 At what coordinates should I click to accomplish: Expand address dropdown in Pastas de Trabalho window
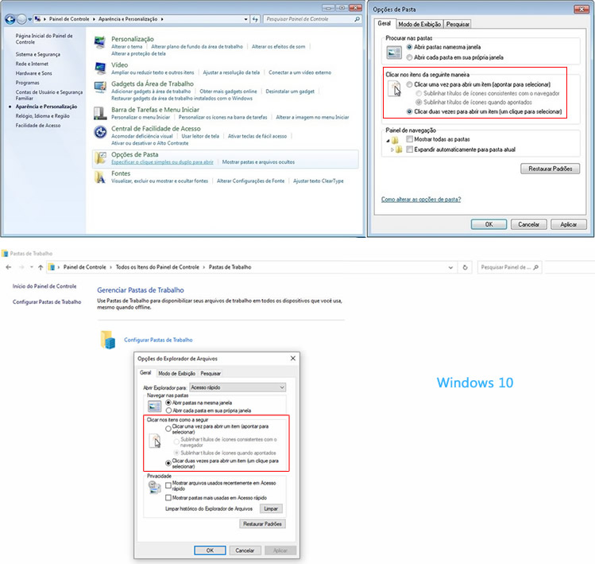point(450,267)
